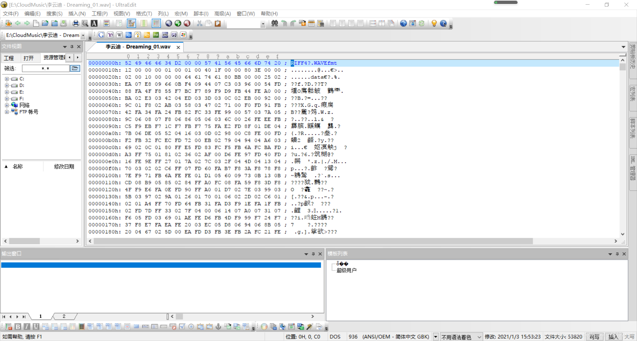Image resolution: width=637 pixels, height=341 pixels.
Task: Sort by 名称 column header
Action: coord(18,167)
